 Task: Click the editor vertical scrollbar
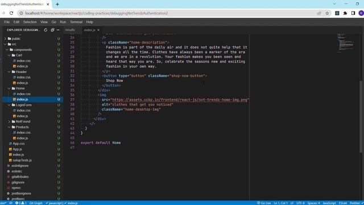pyautogui.click(x=361, y=116)
